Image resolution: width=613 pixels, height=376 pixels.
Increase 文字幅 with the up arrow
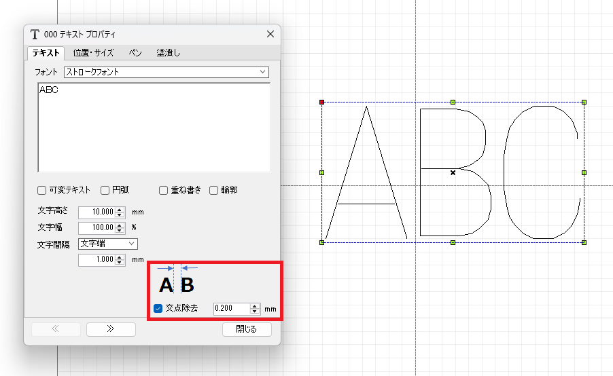[x=120, y=225]
